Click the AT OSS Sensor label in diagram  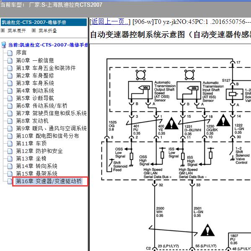(165, 91)
